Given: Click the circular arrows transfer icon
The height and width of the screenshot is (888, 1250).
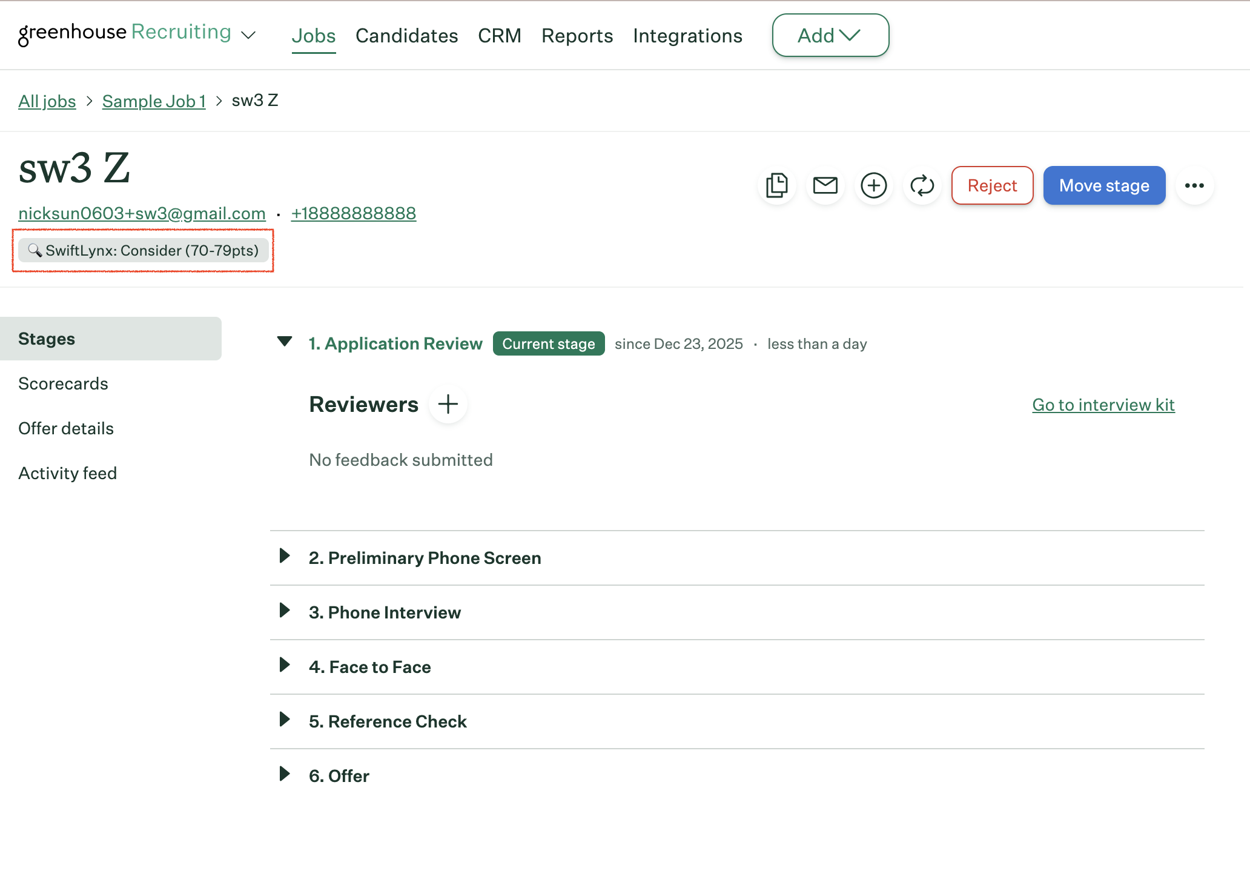Looking at the screenshot, I should pos(922,185).
